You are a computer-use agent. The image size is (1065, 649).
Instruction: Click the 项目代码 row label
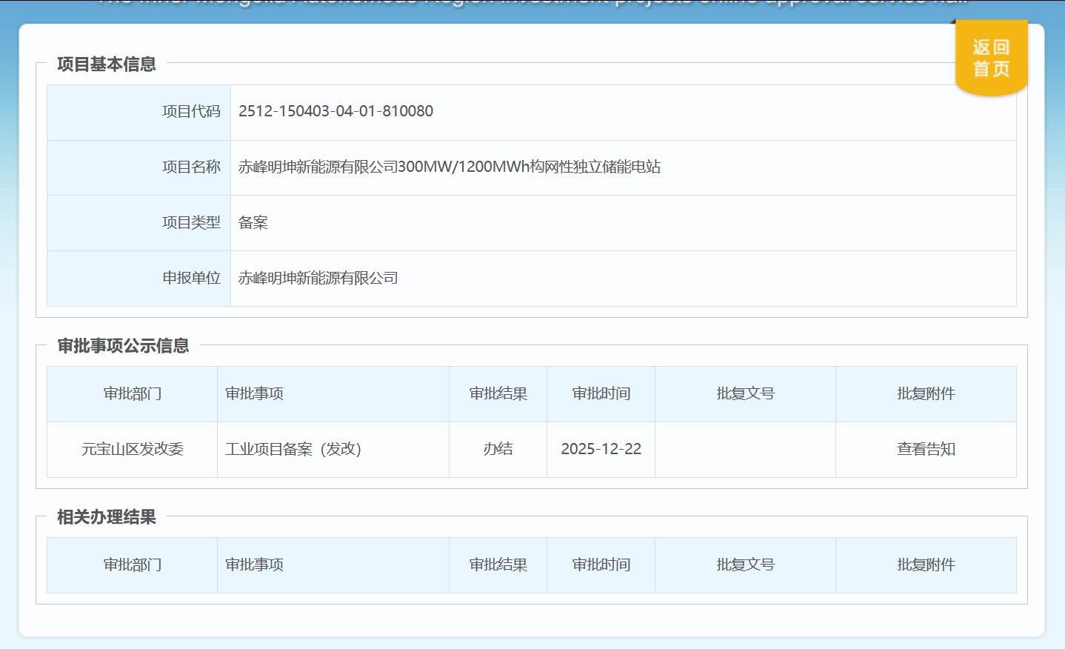pyautogui.click(x=191, y=111)
